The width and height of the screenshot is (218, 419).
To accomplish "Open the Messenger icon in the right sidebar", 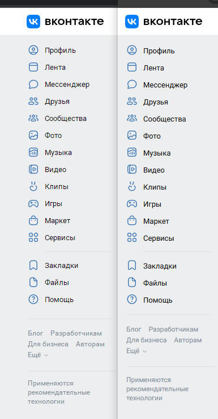I will point(132,85).
